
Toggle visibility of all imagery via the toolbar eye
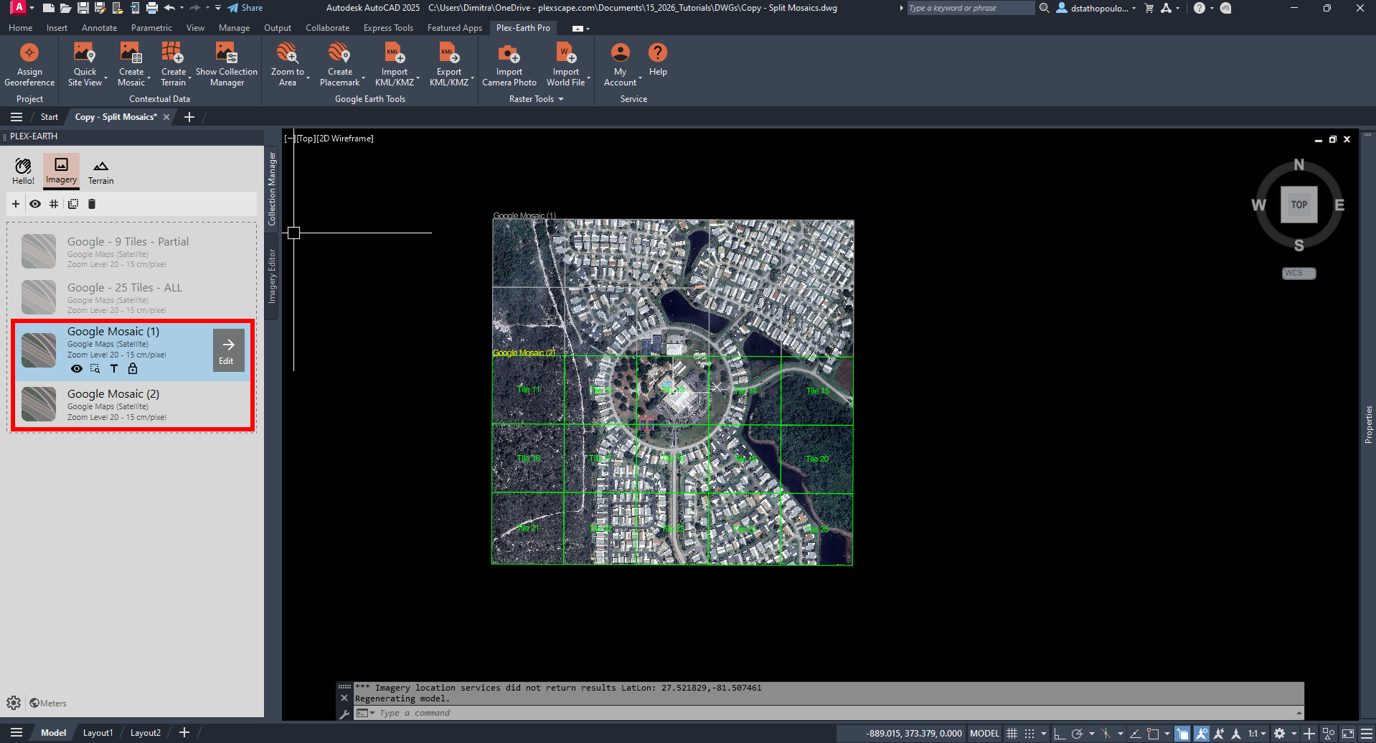coord(35,204)
